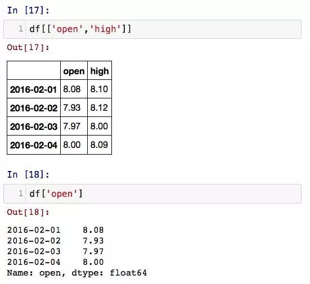This screenshot has width=310, height=284.
Task: Click the 8.08 open value table cell
Action: [x=74, y=89]
